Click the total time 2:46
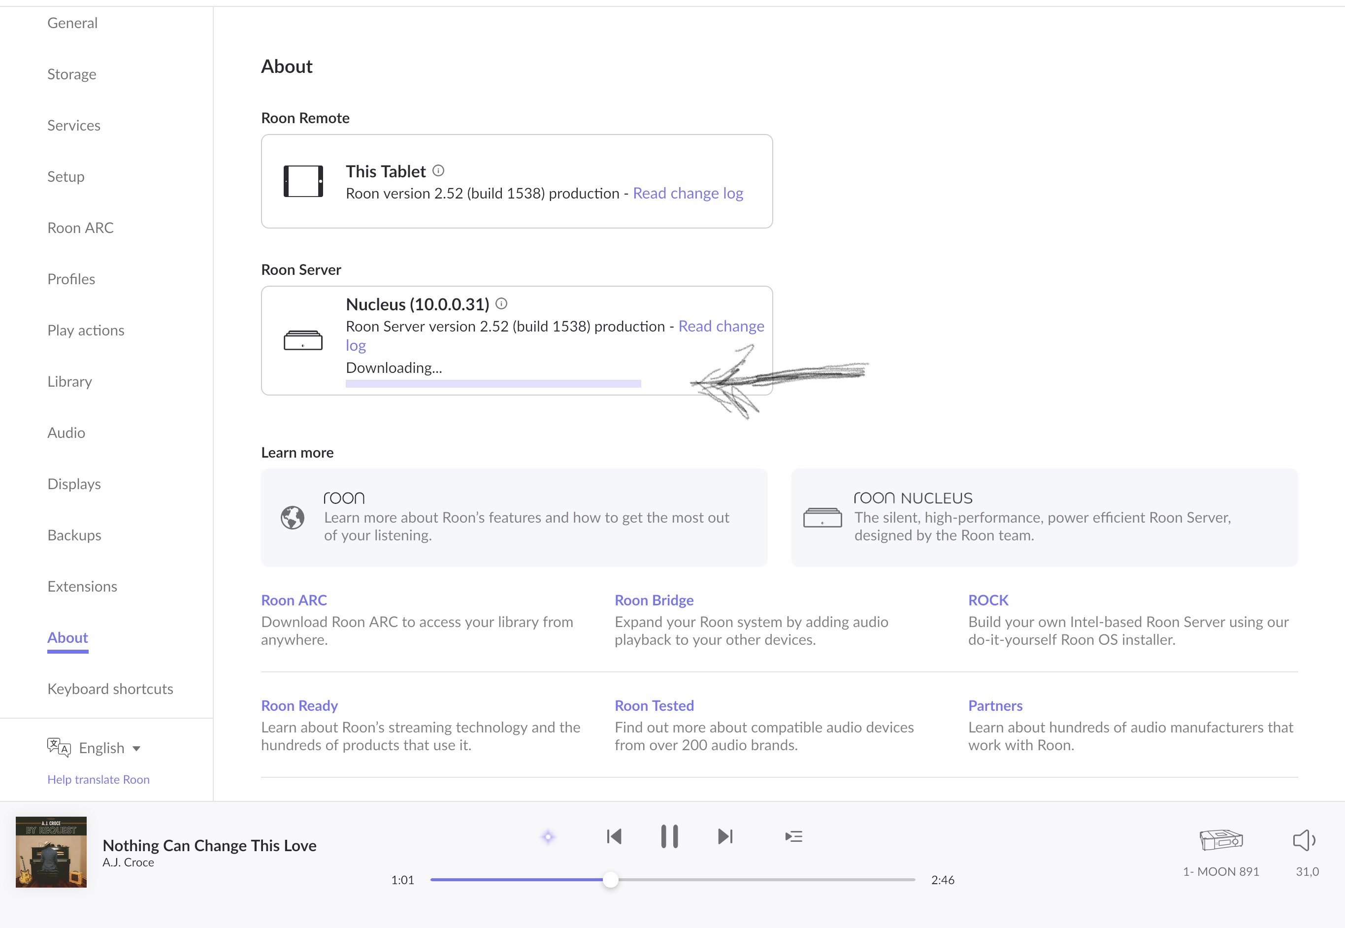Image resolution: width=1345 pixels, height=928 pixels. (x=943, y=880)
